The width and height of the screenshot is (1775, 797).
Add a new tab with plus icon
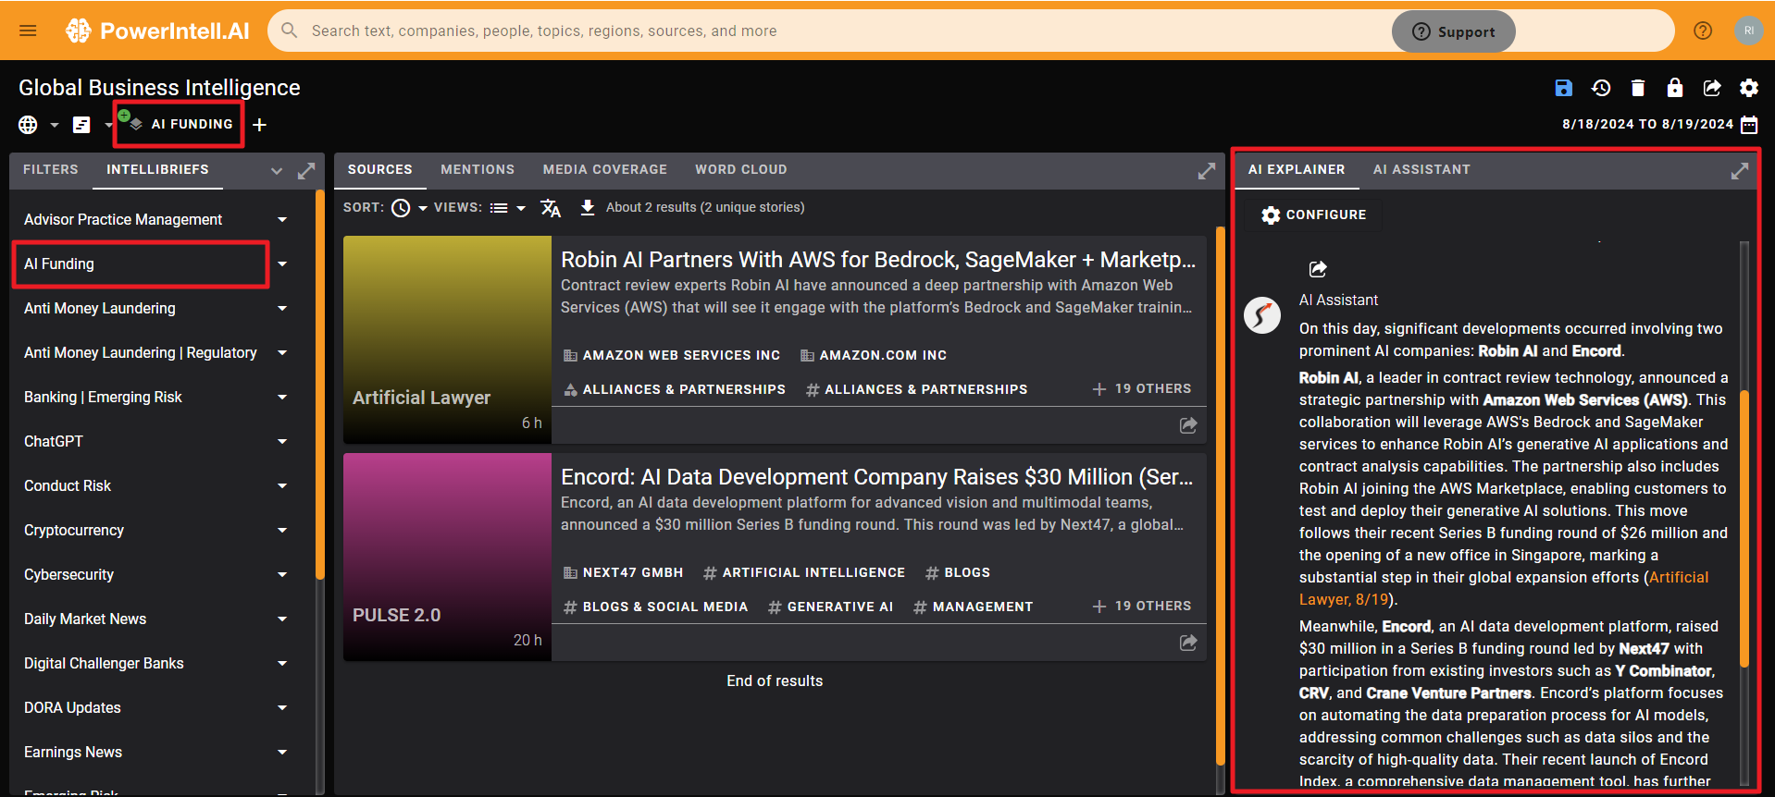tap(260, 125)
